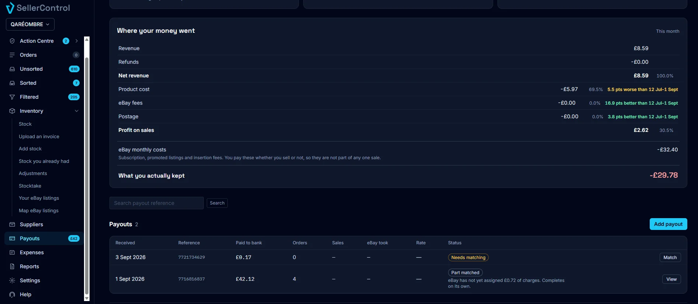Click the sidebar scrollbar down arrow
Viewport: 698px width, 304px height.
point(87,298)
